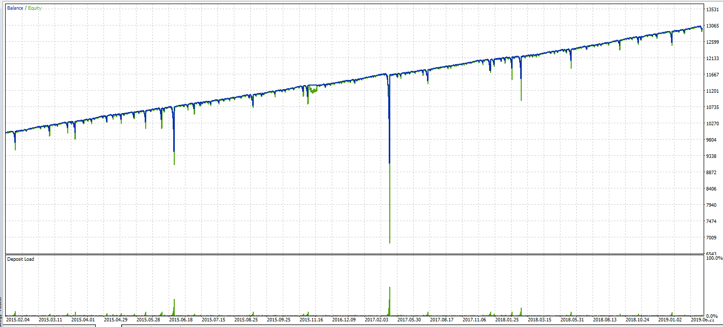This screenshot has width=723, height=327.
Task: Click the 13531 value on the vertical axis
Action: pos(712,9)
